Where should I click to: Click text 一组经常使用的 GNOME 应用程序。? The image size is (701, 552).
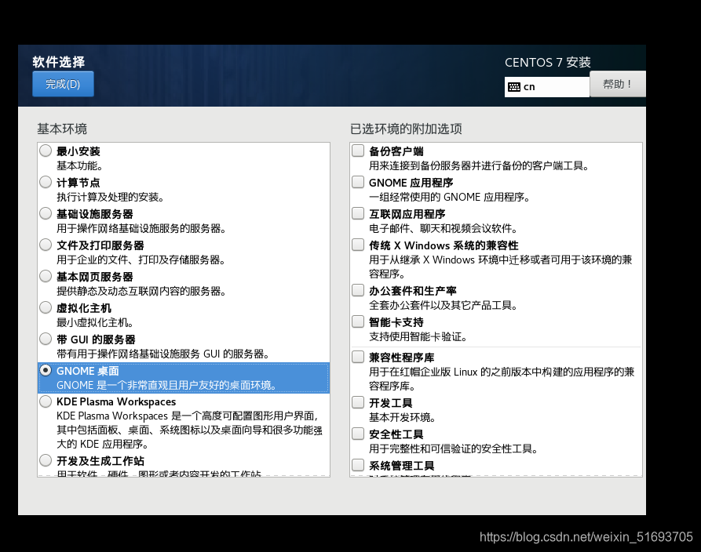[x=449, y=197]
